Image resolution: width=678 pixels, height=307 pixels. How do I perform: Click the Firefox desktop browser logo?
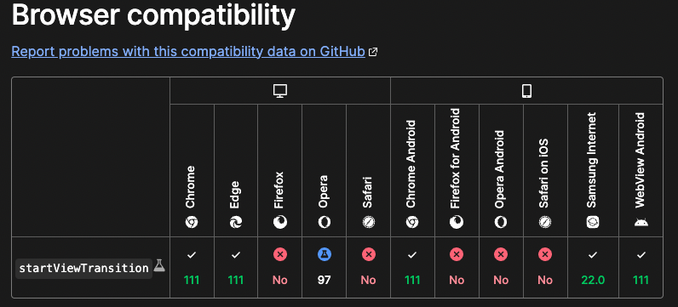279,222
